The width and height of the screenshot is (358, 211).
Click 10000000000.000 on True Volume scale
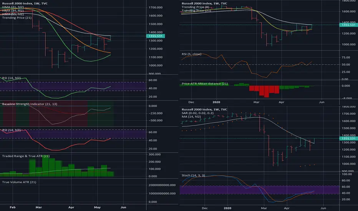162,193
